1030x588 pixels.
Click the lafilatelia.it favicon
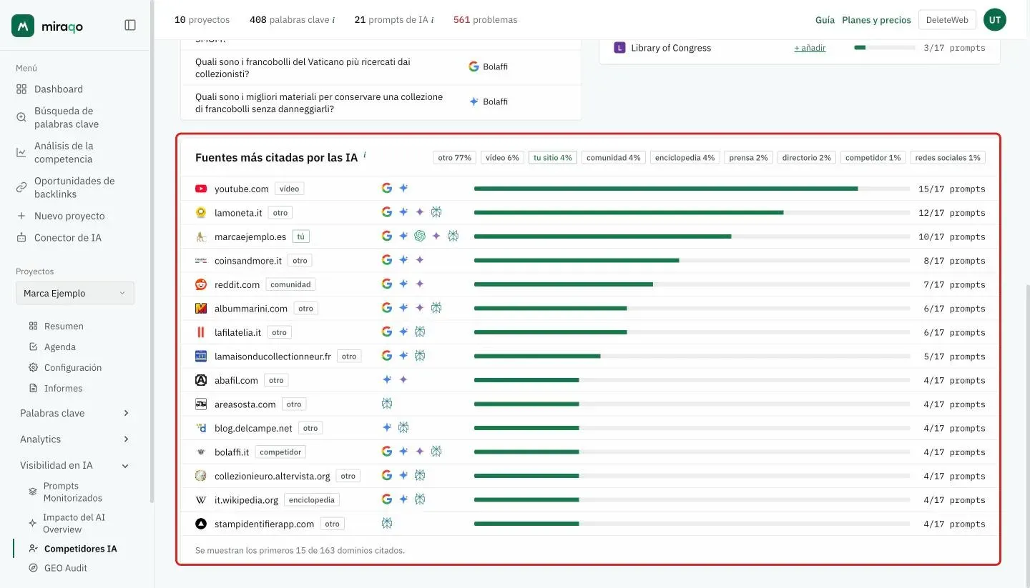[201, 332]
